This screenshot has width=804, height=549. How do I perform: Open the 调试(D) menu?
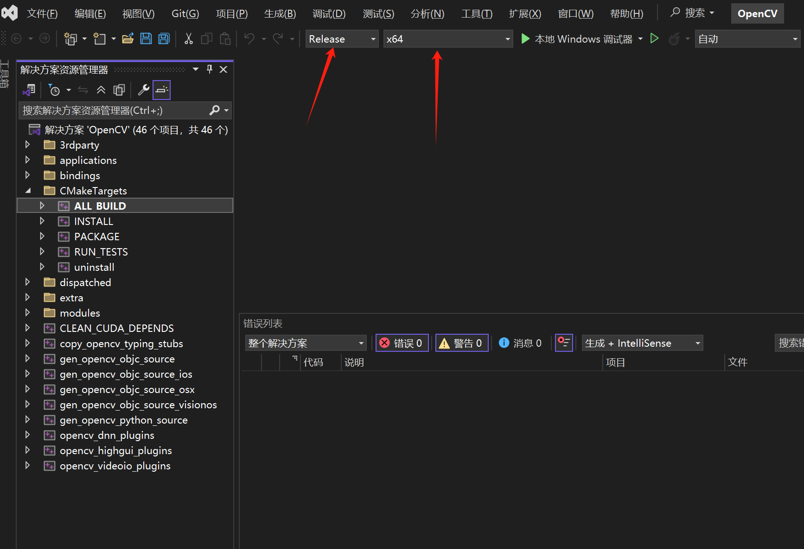pyautogui.click(x=329, y=13)
